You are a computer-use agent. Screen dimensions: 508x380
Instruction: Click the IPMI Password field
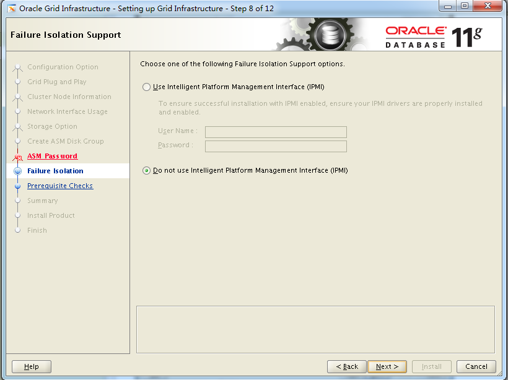(276, 146)
